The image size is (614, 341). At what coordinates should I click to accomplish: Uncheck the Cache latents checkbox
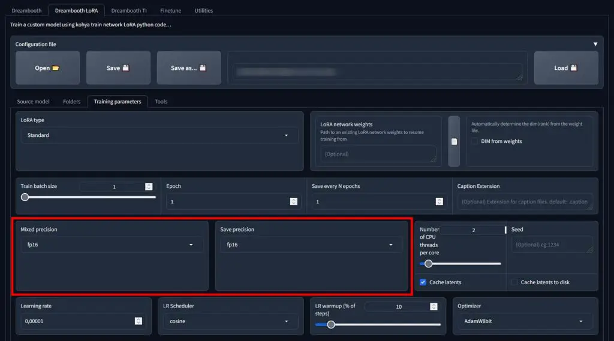click(423, 282)
